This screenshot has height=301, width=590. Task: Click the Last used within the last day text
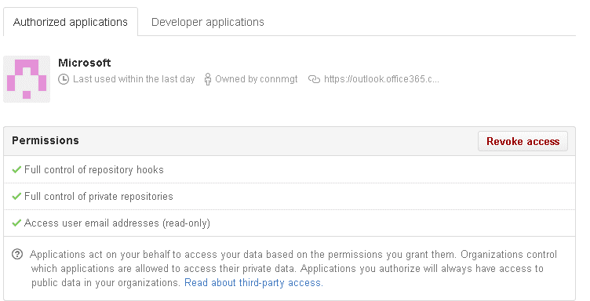pos(134,79)
